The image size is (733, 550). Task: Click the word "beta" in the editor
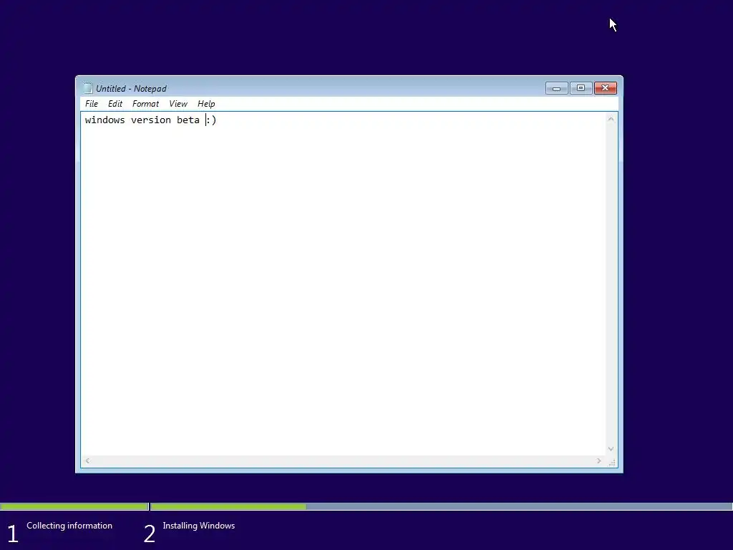188,120
